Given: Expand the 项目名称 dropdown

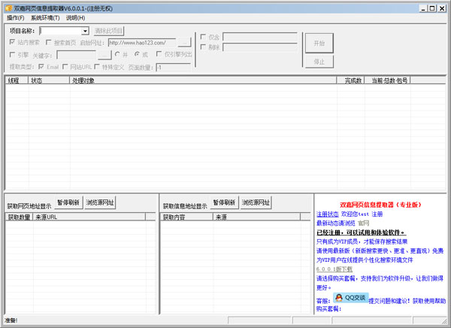Looking at the screenshot, I should tap(85, 31).
